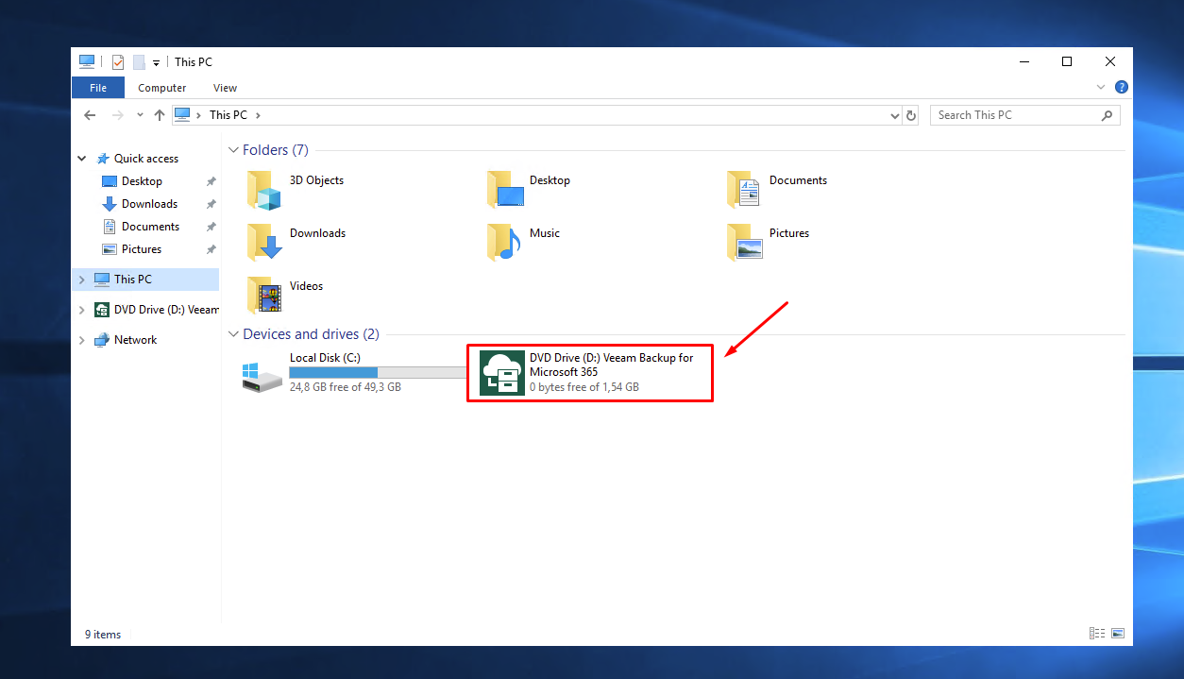Switch to Large icons view in status bar
Image resolution: width=1184 pixels, height=679 pixels.
[1118, 634]
